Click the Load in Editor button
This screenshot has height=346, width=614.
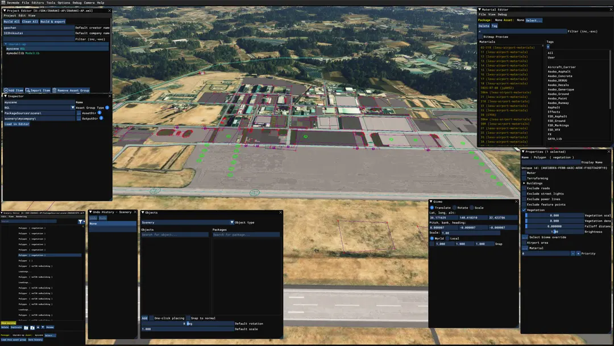point(17,124)
